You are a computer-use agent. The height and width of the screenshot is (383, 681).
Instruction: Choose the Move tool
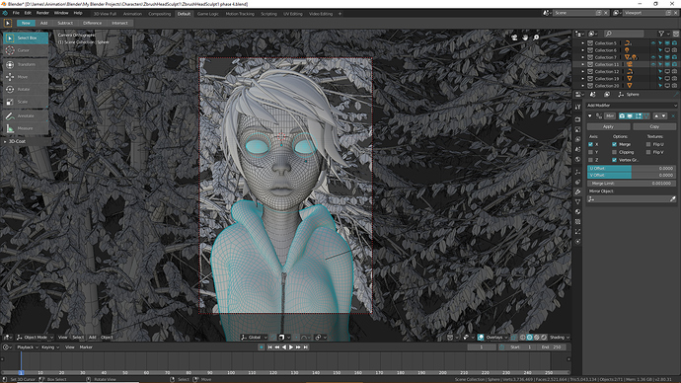(26, 77)
